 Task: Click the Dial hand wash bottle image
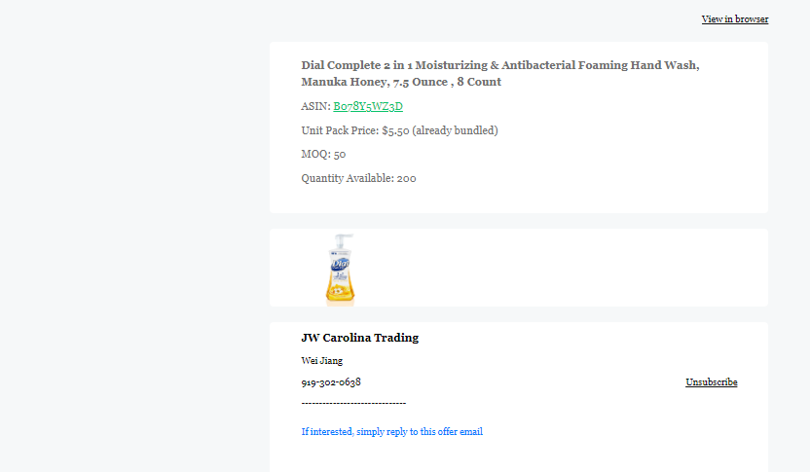pyautogui.click(x=340, y=270)
